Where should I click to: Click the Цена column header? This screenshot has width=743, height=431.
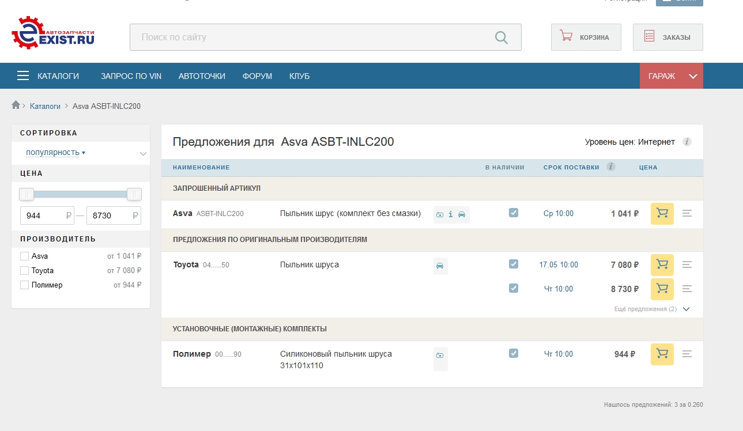(x=648, y=168)
